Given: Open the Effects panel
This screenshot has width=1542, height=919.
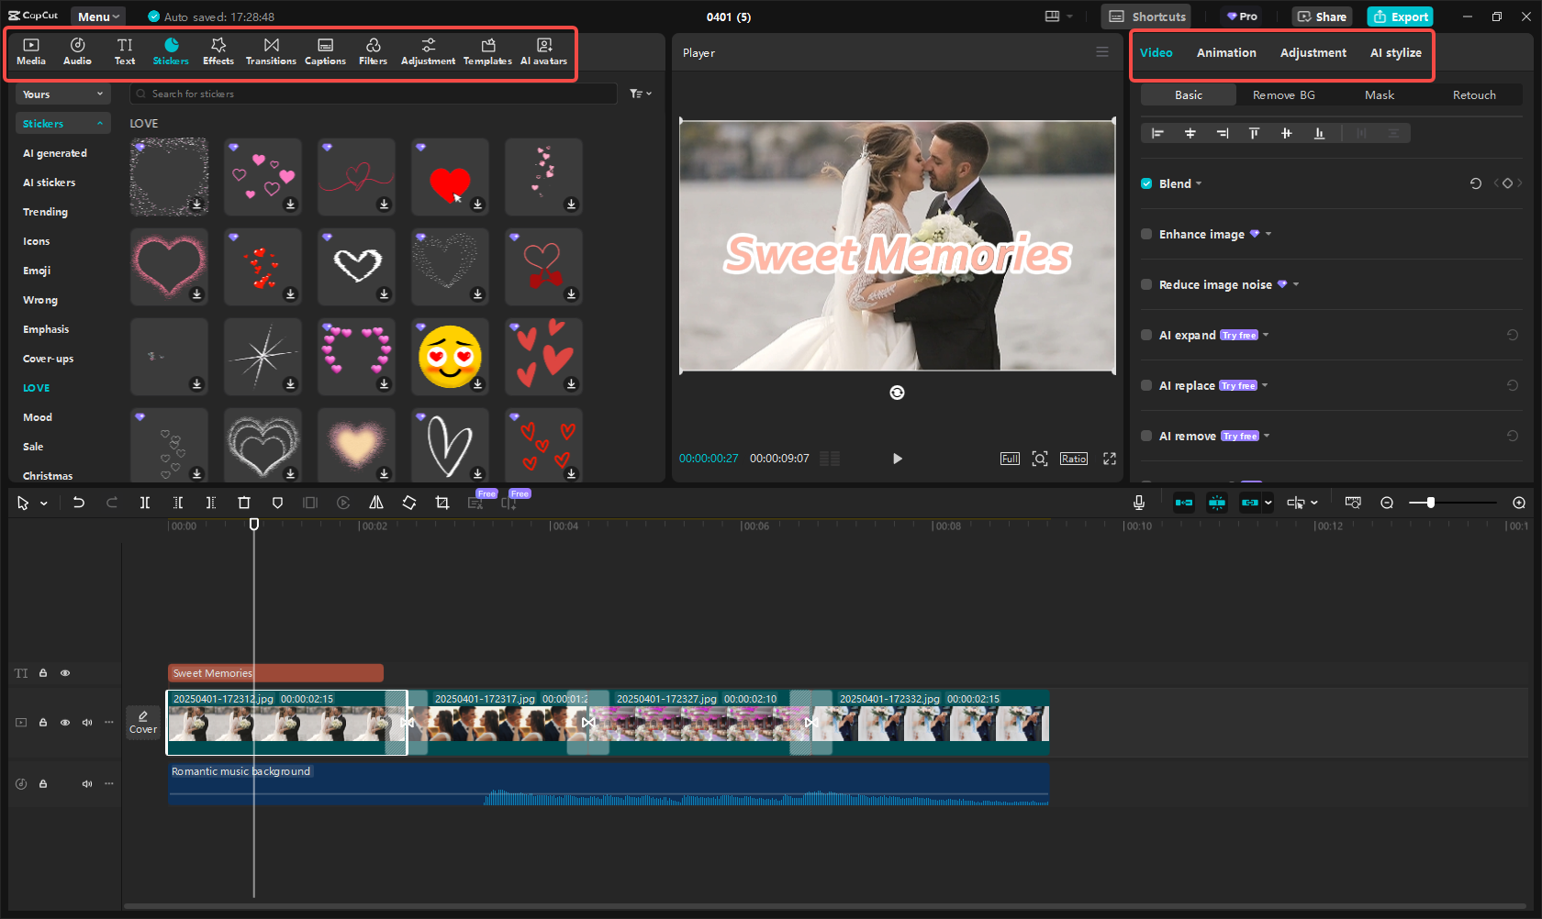Looking at the screenshot, I should click(x=218, y=50).
